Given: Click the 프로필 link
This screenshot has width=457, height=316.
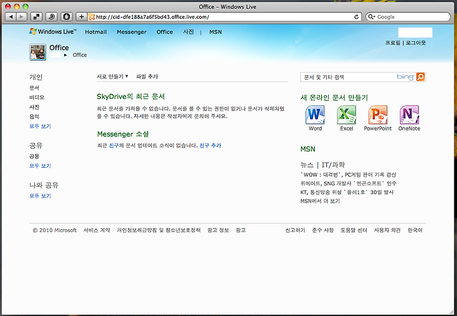Looking at the screenshot, I should [x=393, y=42].
